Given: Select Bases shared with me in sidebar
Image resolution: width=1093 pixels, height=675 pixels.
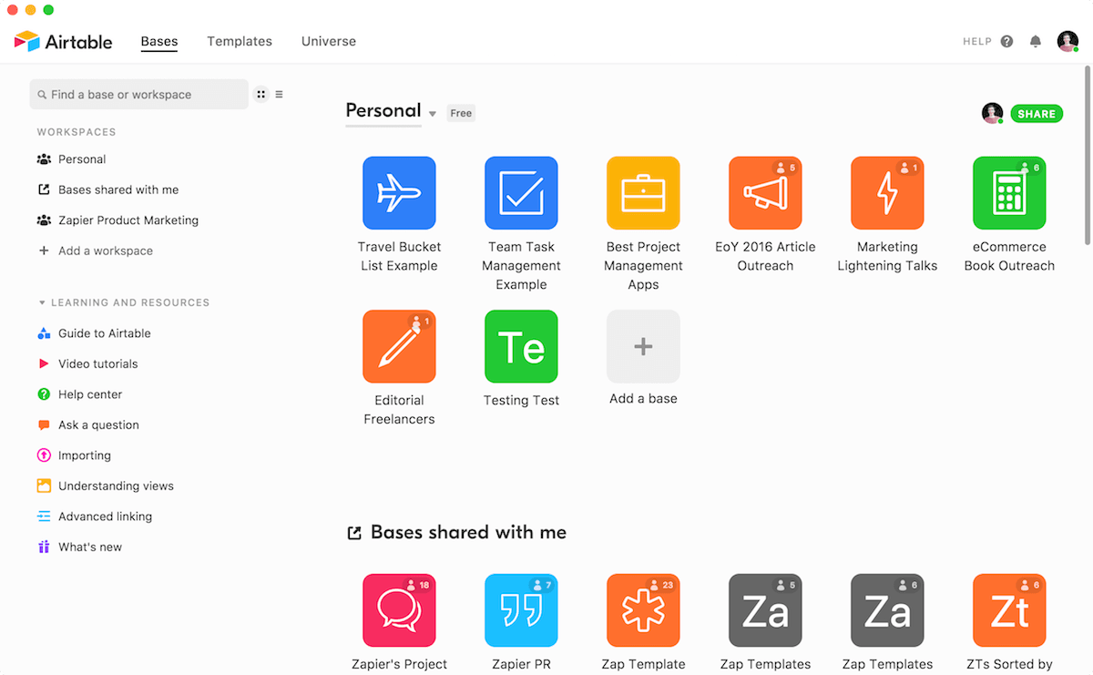Looking at the screenshot, I should coord(108,189).
